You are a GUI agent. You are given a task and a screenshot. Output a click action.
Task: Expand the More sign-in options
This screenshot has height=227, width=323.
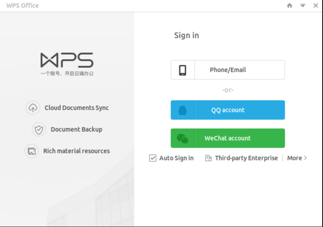297,158
